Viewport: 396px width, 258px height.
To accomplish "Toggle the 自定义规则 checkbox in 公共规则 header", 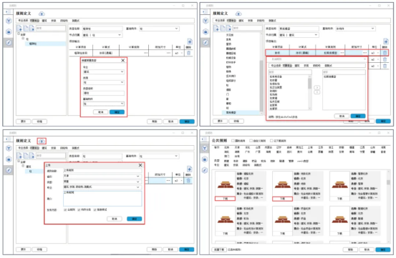I will (251, 141).
